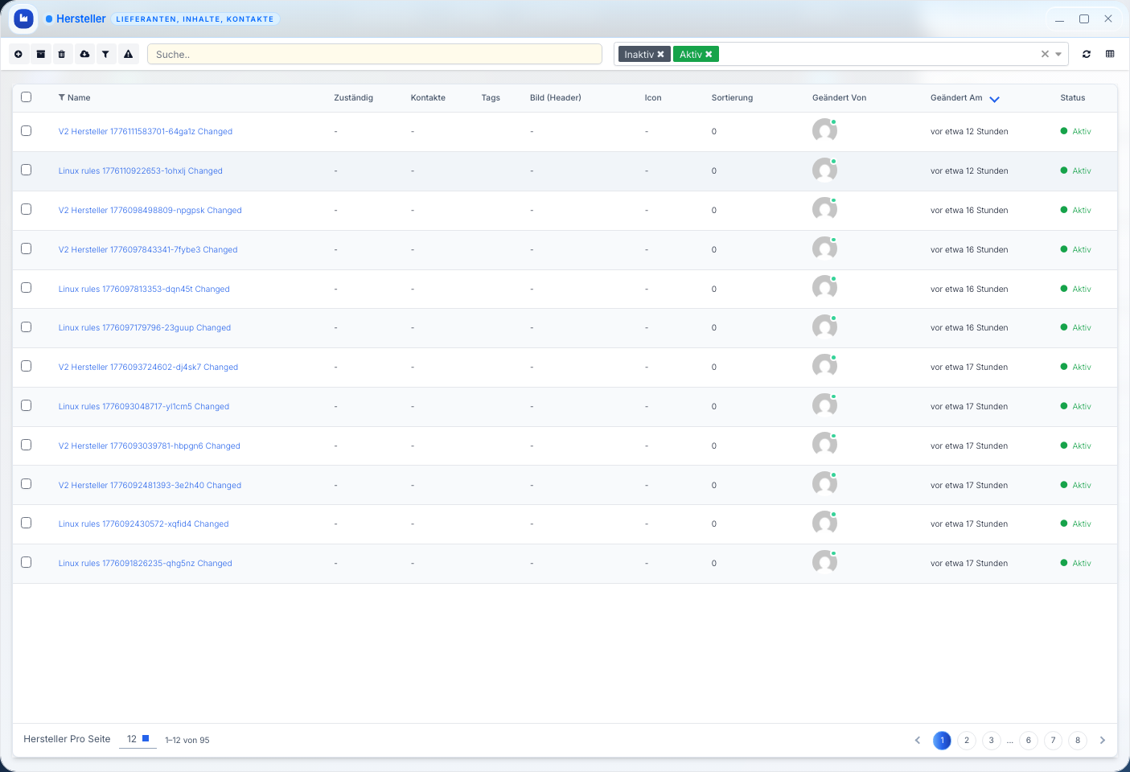Toggle the select-all header checkbox
Image resolution: width=1130 pixels, height=772 pixels.
27,96
